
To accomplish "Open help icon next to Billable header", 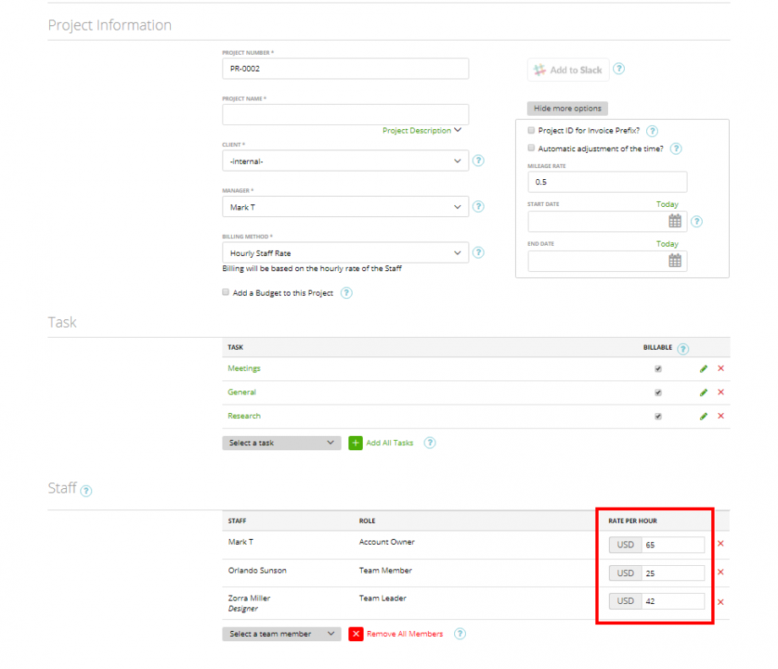I will 683,348.
